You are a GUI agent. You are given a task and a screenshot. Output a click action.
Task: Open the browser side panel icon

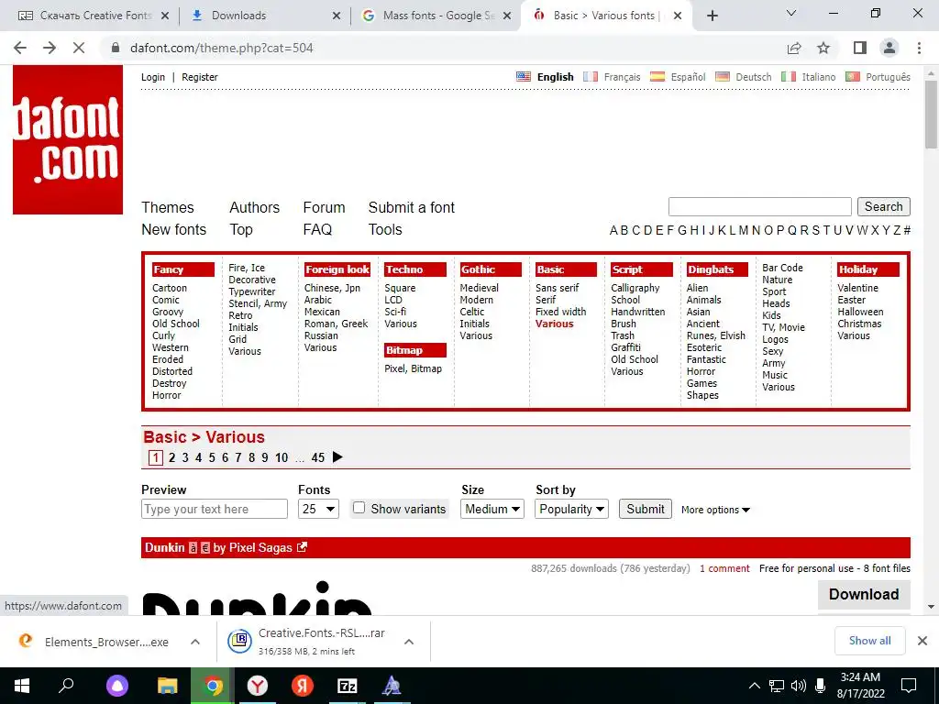(x=860, y=48)
